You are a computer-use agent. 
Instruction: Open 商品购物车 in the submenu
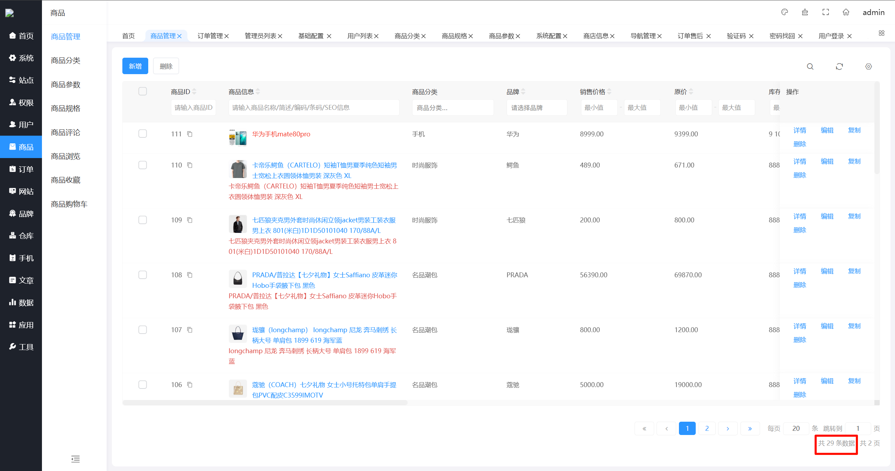69,204
